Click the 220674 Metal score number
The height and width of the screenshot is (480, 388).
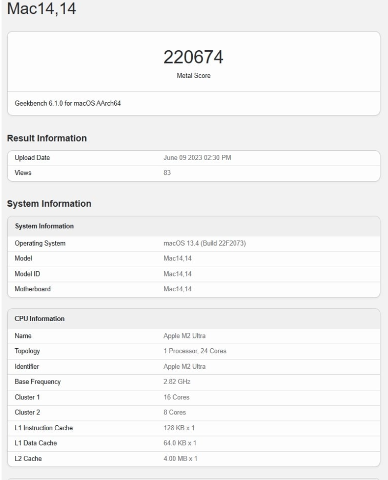(193, 58)
